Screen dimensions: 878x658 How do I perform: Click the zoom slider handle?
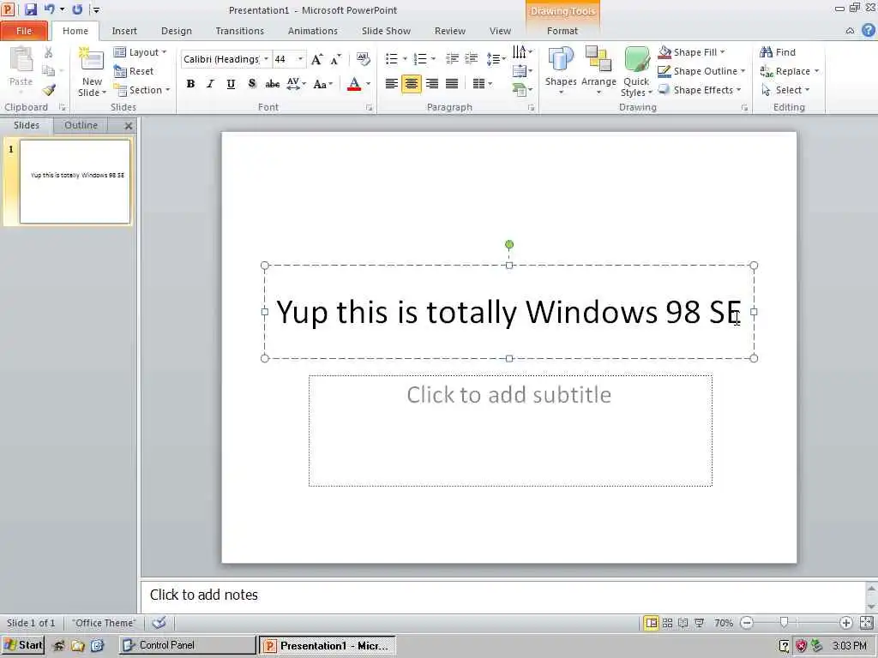click(x=784, y=622)
